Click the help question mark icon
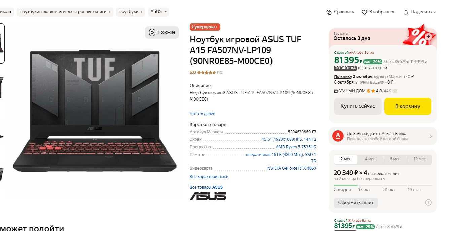471x231 pixels. pyautogui.click(x=428, y=202)
